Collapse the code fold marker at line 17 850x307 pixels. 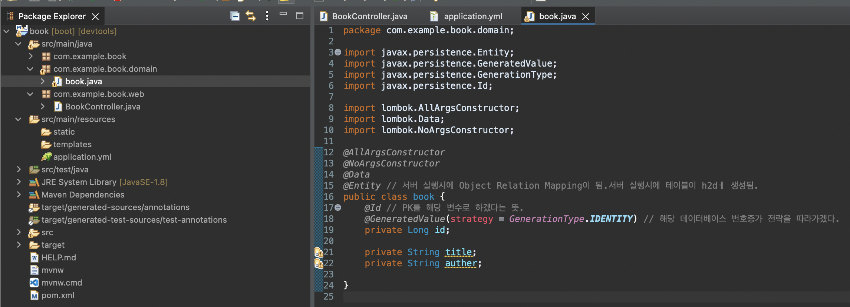(338, 208)
